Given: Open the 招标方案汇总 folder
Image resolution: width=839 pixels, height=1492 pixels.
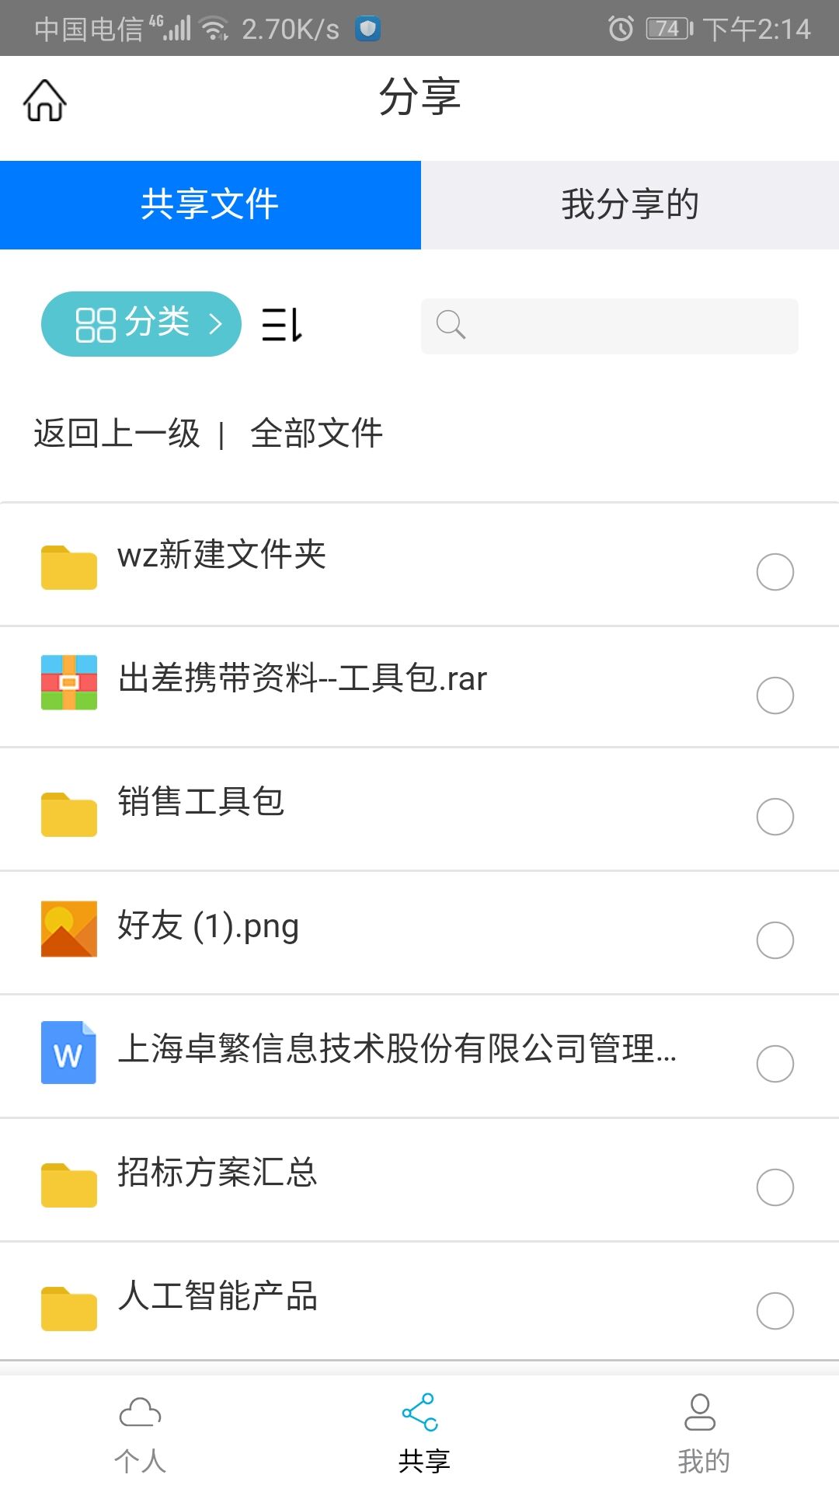Looking at the screenshot, I should point(218,1173).
